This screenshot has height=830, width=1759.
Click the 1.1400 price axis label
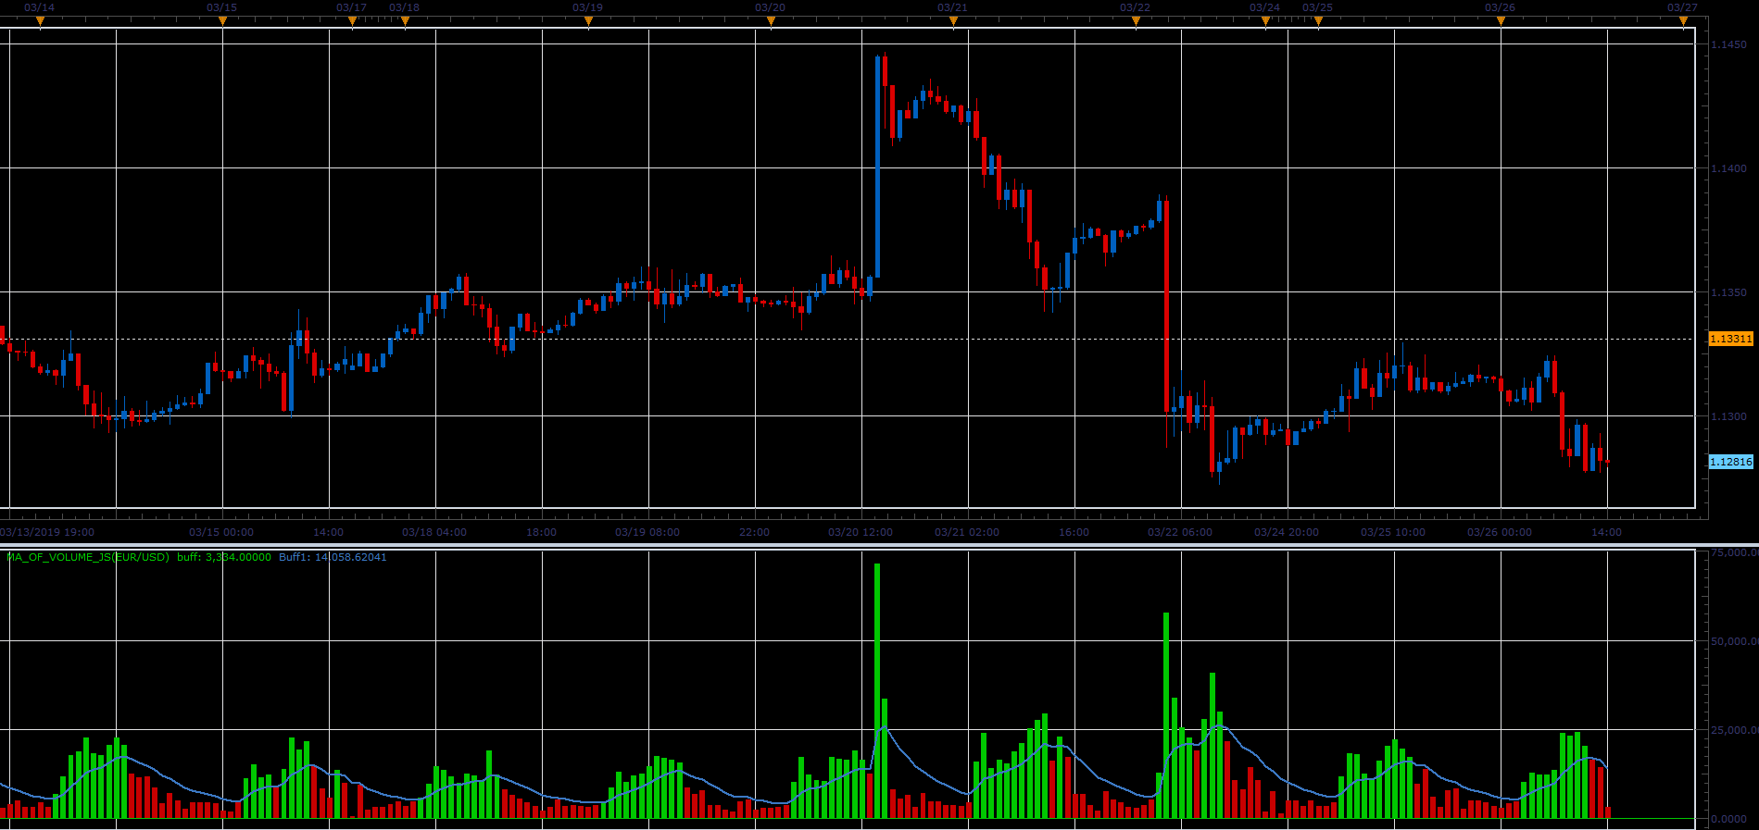coord(1728,168)
